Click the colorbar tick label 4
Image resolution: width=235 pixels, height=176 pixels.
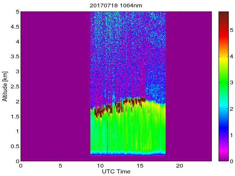coord(231,57)
